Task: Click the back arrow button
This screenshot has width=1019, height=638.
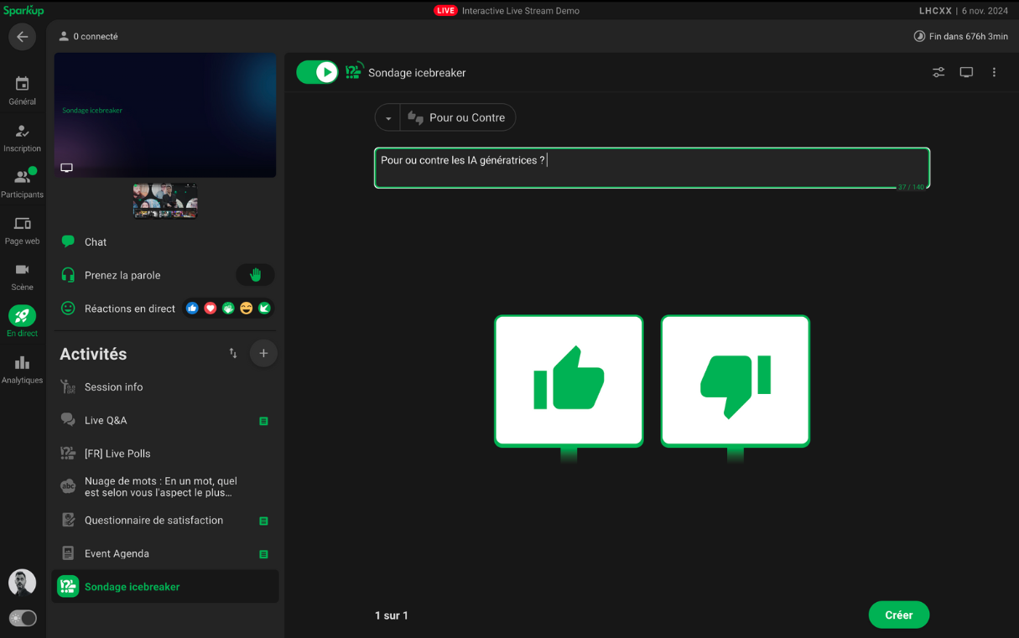Action: pyautogui.click(x=22, y=37)
